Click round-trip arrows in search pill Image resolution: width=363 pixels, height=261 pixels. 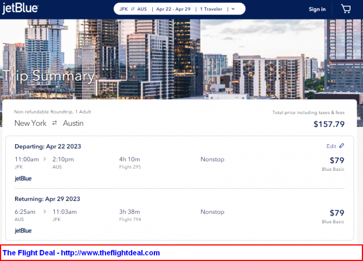(x=133, y=9)
